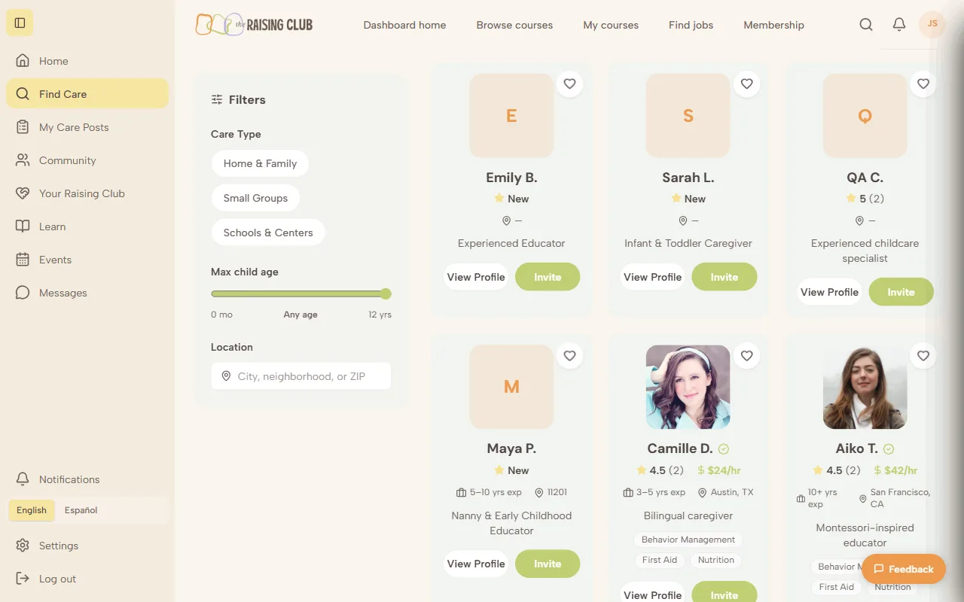Invite Maya P.

tap(548, 564)
